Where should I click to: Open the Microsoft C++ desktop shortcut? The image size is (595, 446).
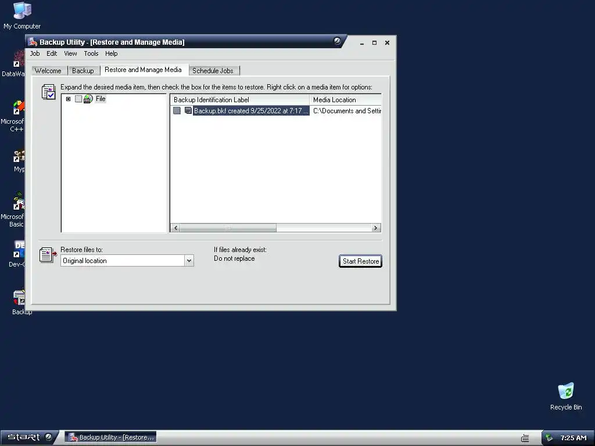18,107
